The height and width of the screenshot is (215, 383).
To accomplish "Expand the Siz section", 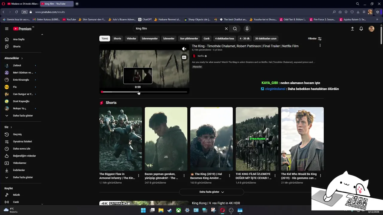I will [8, 127].
